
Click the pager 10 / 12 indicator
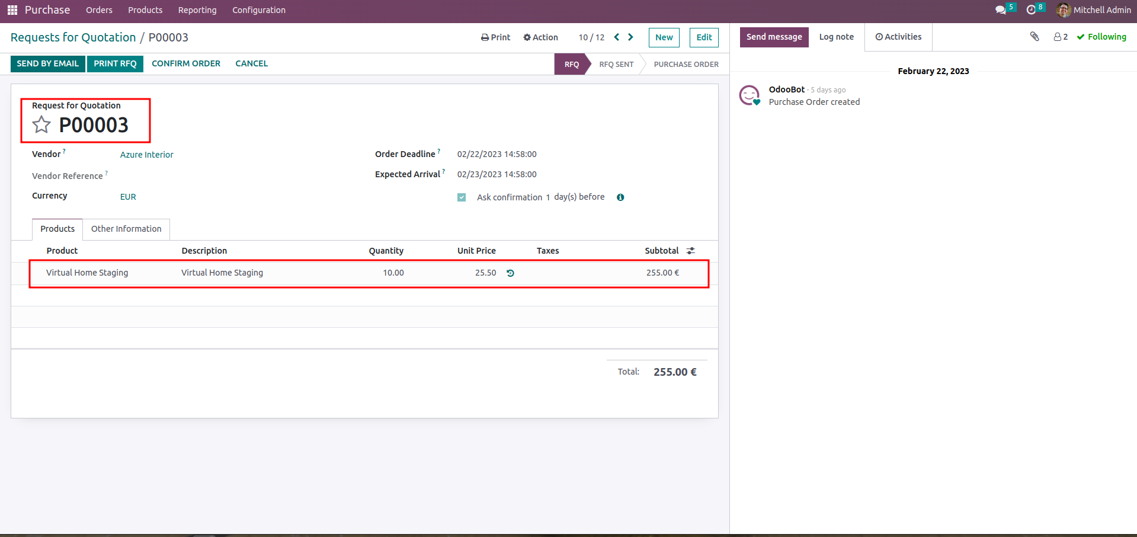click(591, 37)
